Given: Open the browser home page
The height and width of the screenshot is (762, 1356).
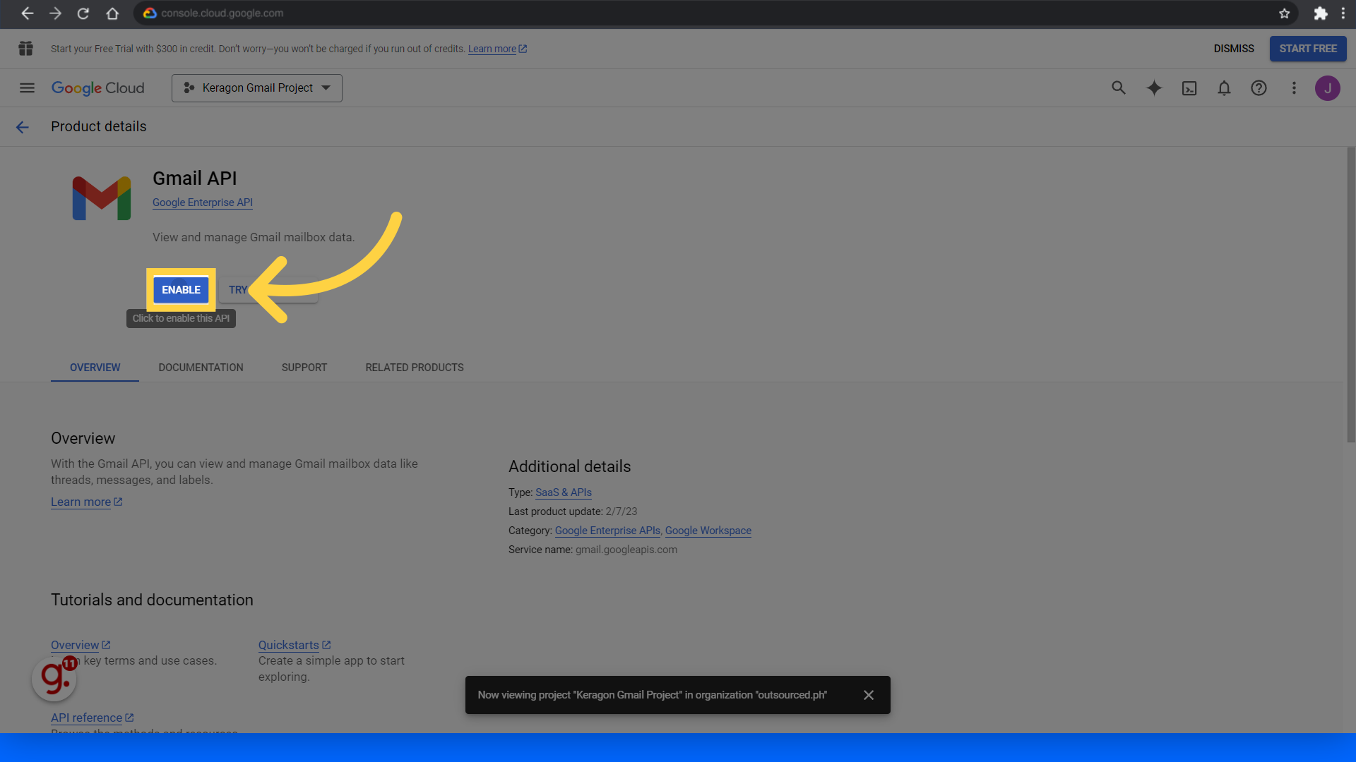Looking at the screenshot, I should click(x=112, y=13).
